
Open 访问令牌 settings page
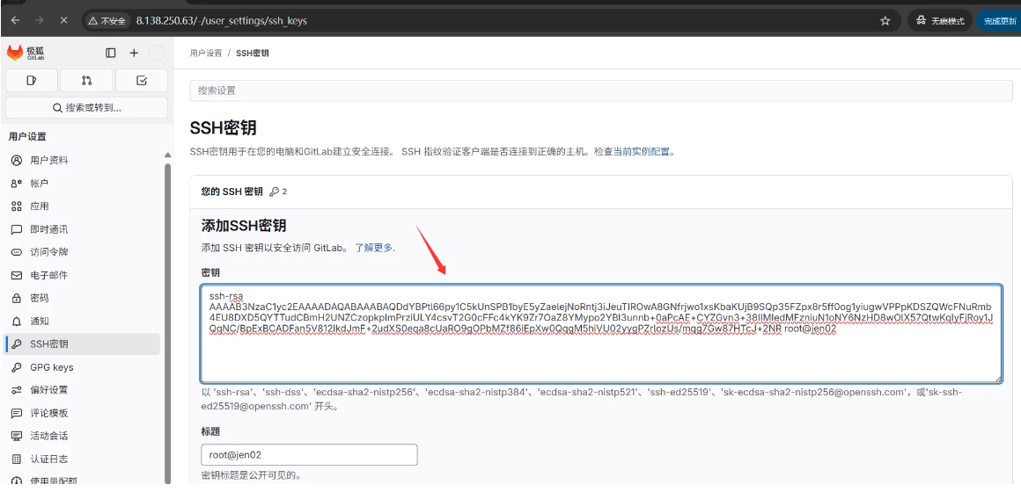(82, 252)
